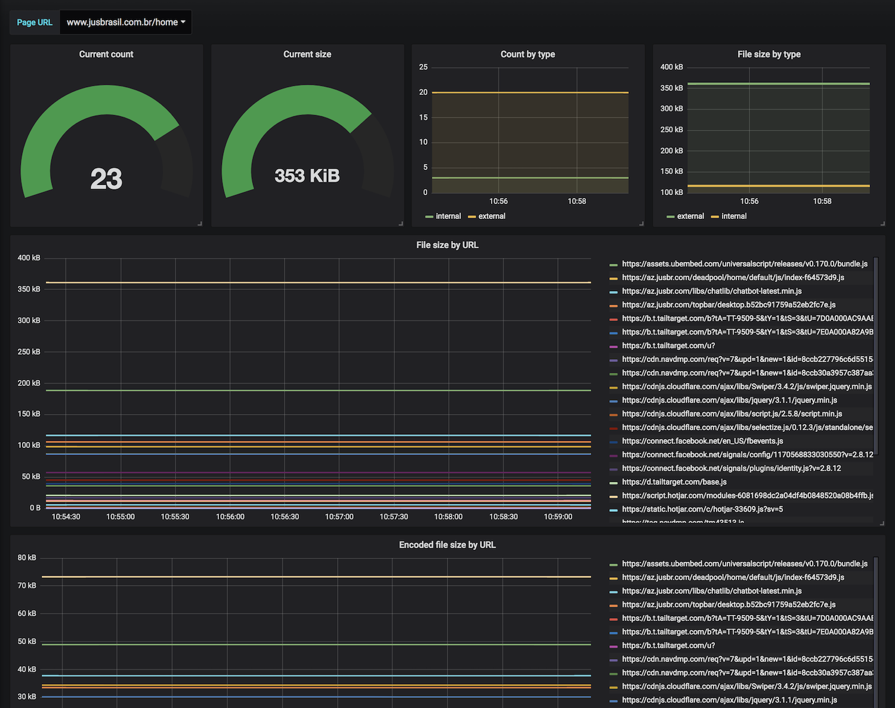Toggle the internal series in File size by type legend
895x708 pixels.
coord(734,217)
